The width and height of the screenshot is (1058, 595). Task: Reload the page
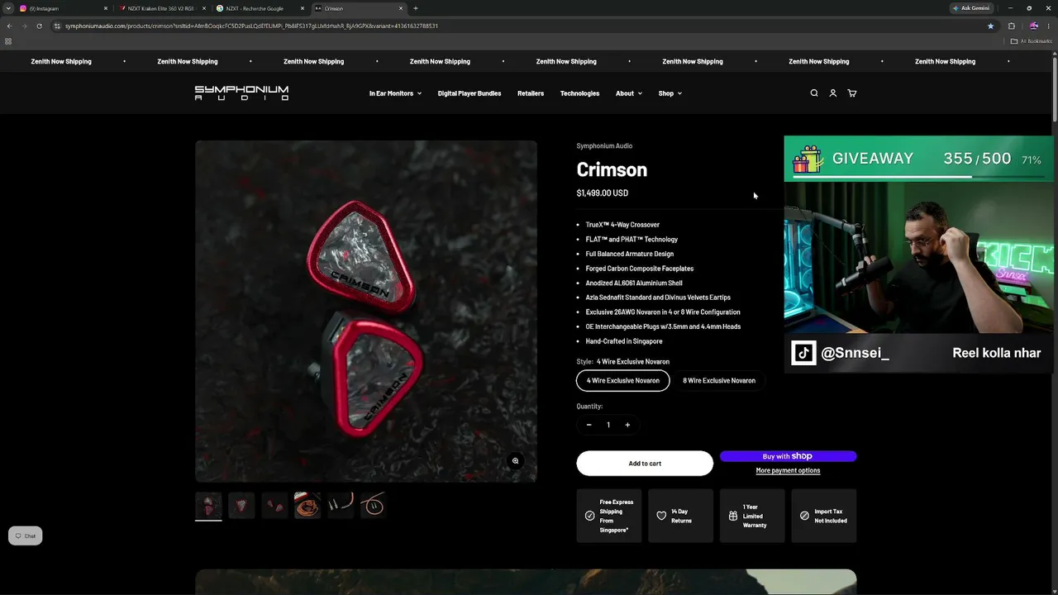(39, 26)
